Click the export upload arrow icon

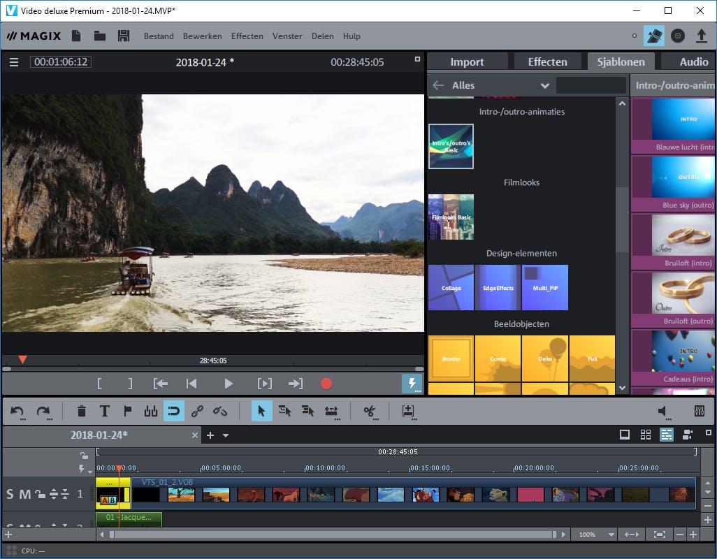pyautogui.click(x=702, y=36)
